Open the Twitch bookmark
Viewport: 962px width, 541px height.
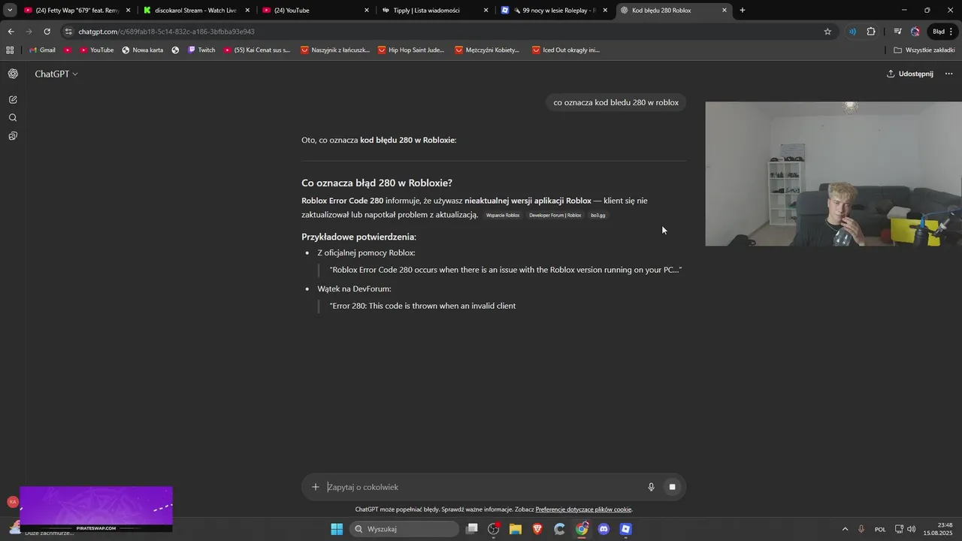click(201, 50)
